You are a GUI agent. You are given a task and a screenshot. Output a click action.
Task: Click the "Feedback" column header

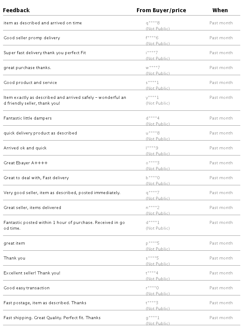pyautogui.click(x=17, y=10)
